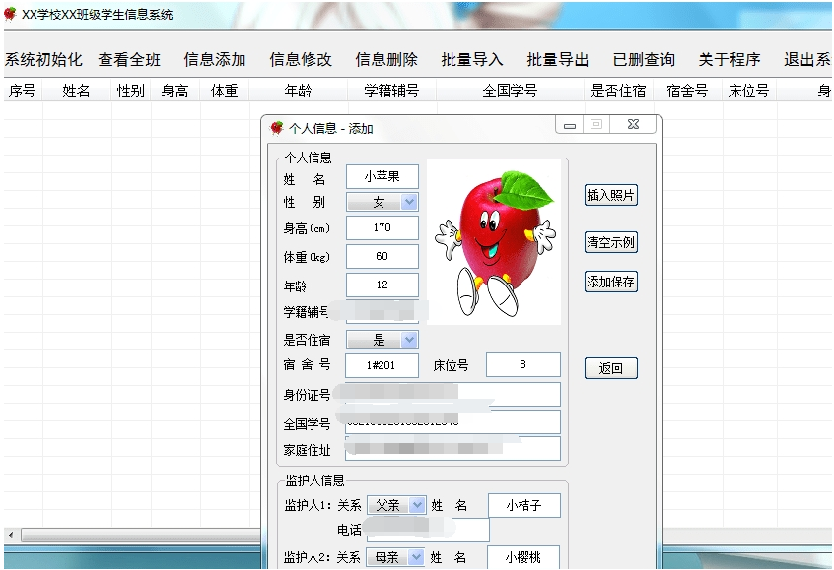Click the 添加保存 add and save button
This screenshot has width=834, height=570.
pyautogui.click(x=612, y=282)
